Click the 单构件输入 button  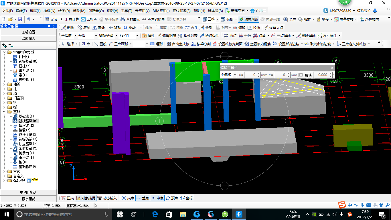point(28,192)
